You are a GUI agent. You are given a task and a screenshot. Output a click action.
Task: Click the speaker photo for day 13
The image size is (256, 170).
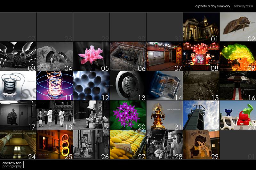pyautogui.click(x=128, y=86)
